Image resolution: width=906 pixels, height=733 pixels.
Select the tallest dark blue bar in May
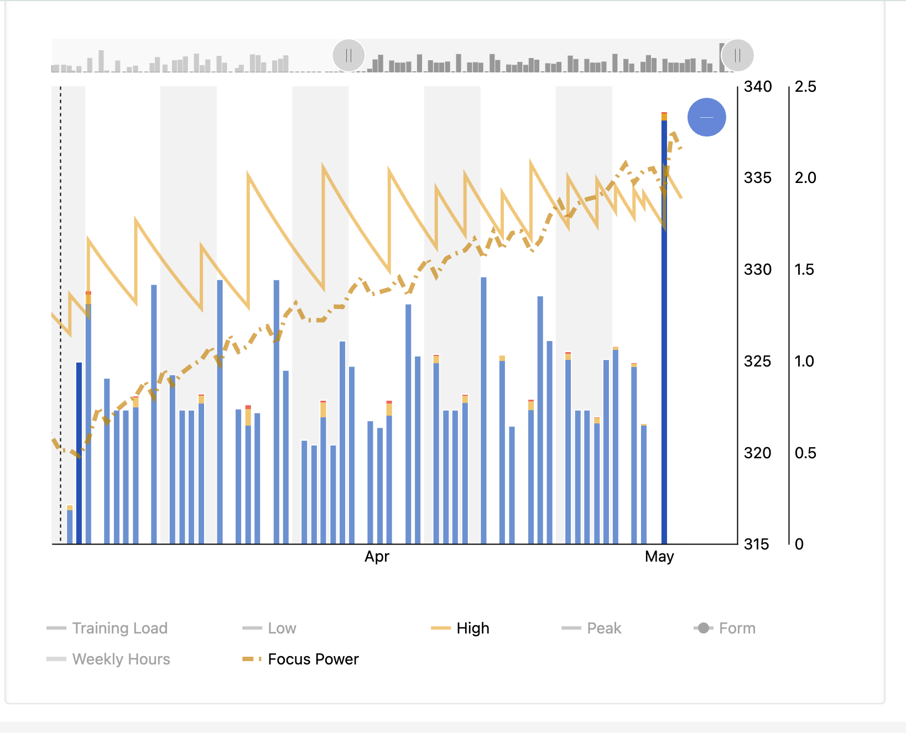664,332
